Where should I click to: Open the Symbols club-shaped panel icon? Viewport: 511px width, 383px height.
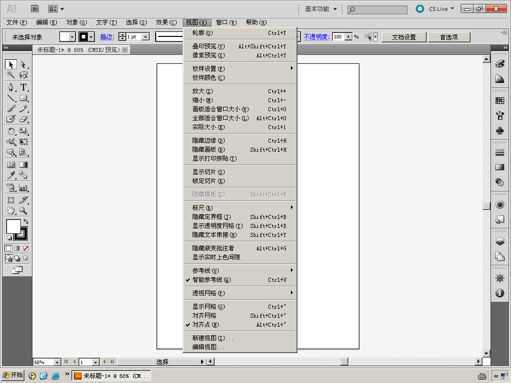(x=500, y=131)
